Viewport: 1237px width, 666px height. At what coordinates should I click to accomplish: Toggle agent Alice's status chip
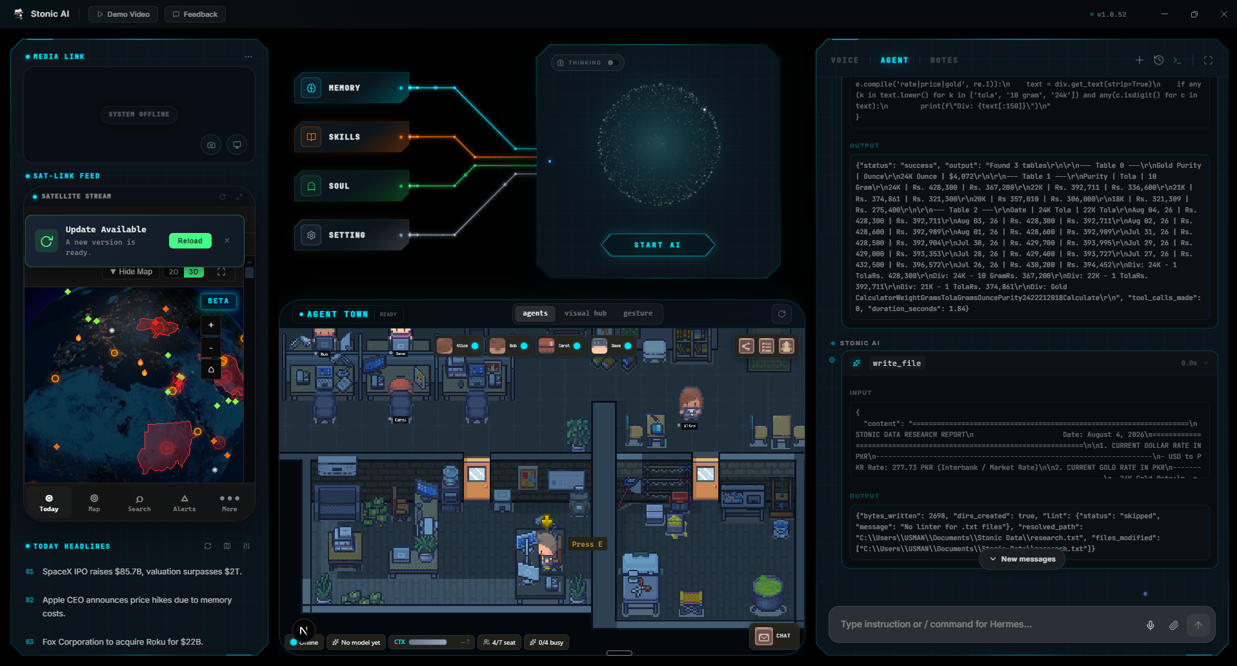tap(459, 346)
